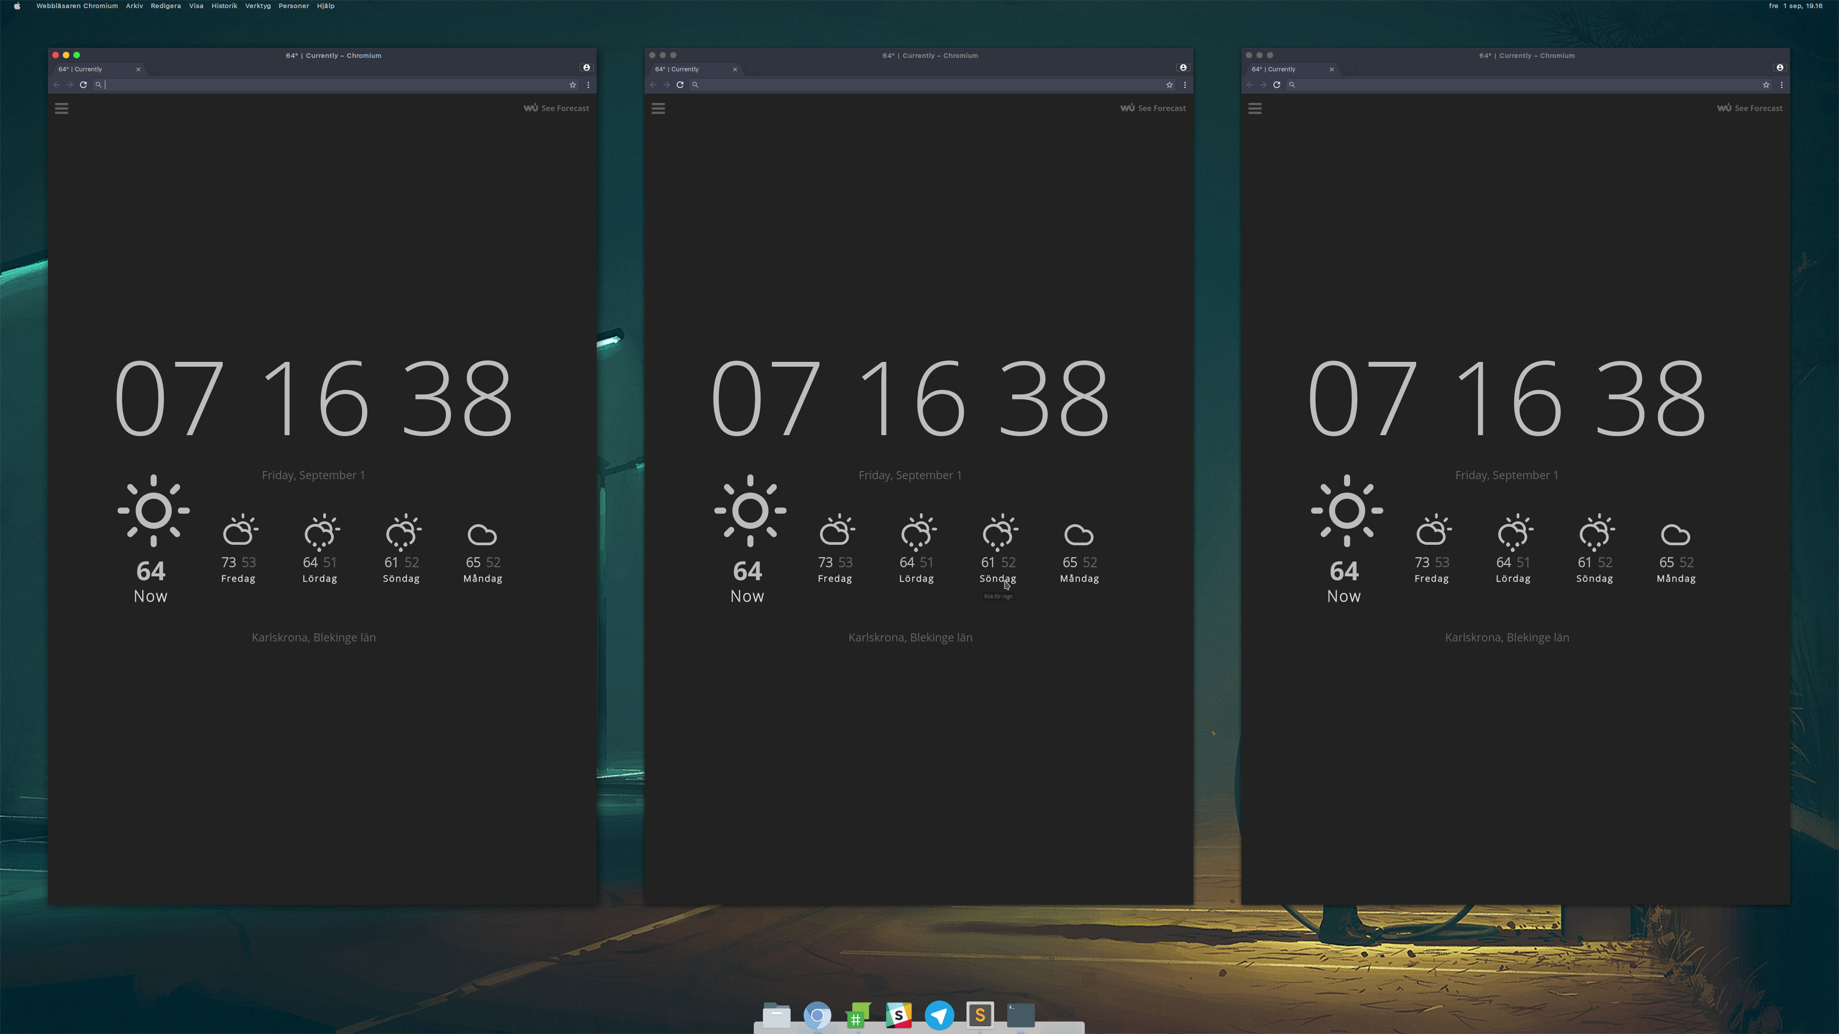
Task: Open Verktyg menu in menu bar
Action: click(x=258, y=6)
